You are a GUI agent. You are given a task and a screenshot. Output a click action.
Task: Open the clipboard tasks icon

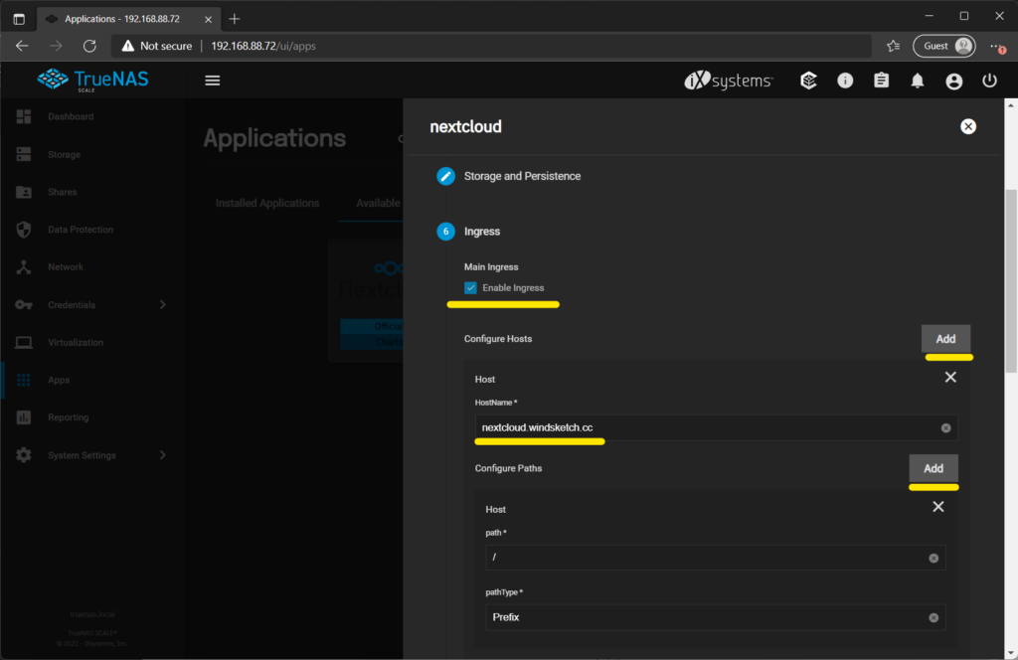coord(881,82)
